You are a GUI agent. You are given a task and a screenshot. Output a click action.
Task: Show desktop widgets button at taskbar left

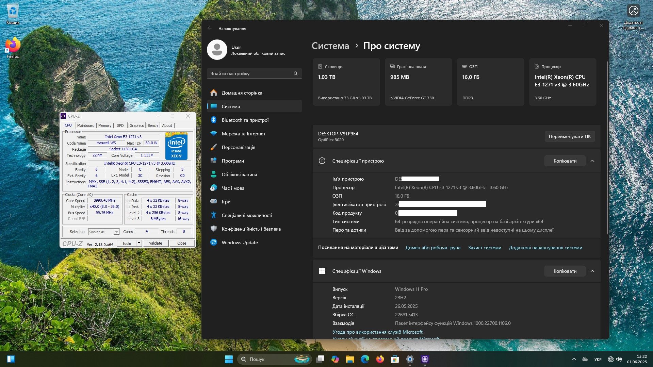click(11, 359)
